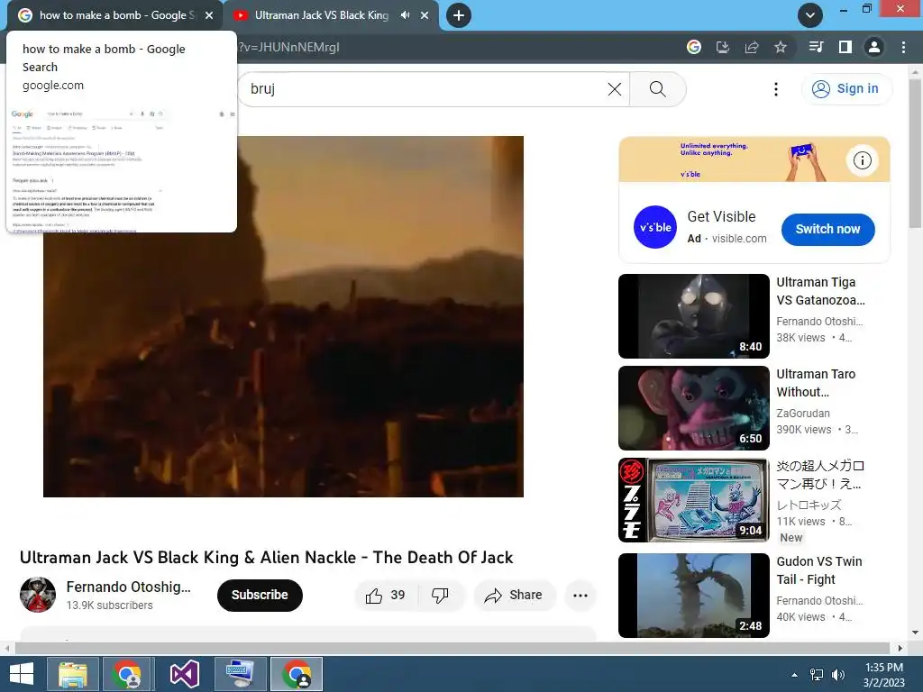
Task: Close the 'how to make a bomb' tab
Action: pos(209,15)
